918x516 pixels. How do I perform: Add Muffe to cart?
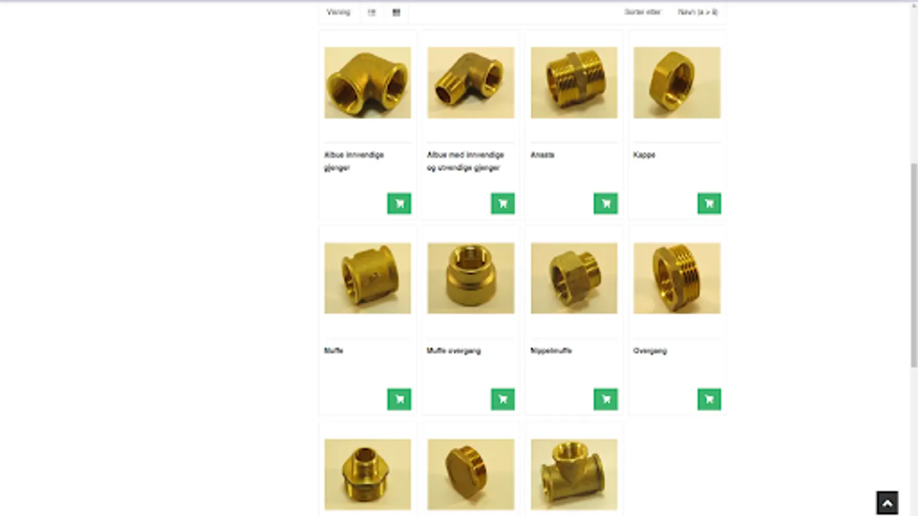[399, 400]
